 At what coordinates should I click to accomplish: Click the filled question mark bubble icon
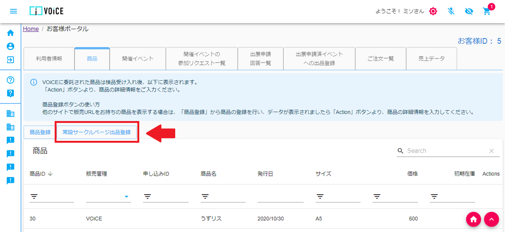(x=11, y=93)
